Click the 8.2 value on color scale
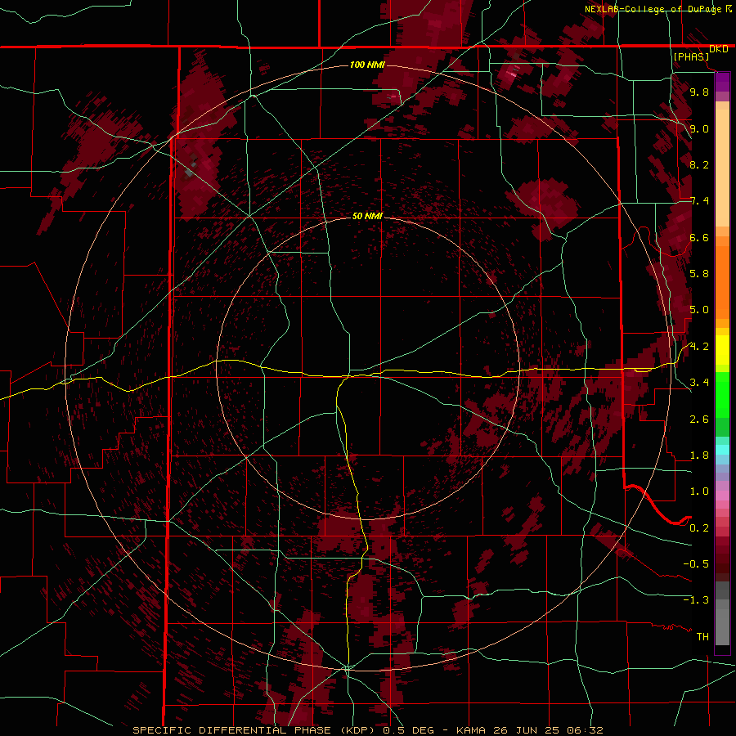The width and height of the screenshot is (736, 736). (x=699, y=164)
